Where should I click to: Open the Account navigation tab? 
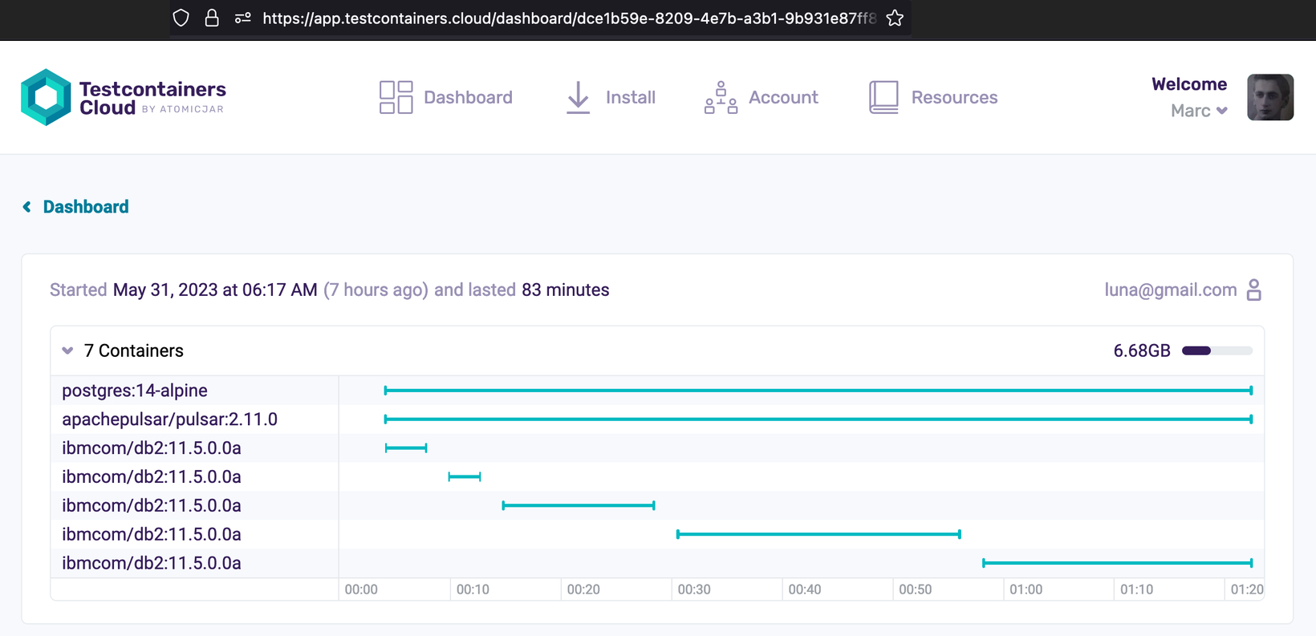pyautogui.click(x=762, y=97)
